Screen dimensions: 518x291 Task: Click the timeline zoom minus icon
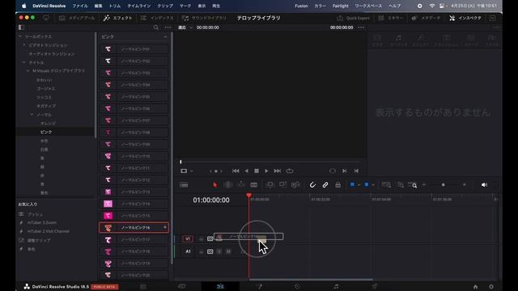click(x=424, y=185)
